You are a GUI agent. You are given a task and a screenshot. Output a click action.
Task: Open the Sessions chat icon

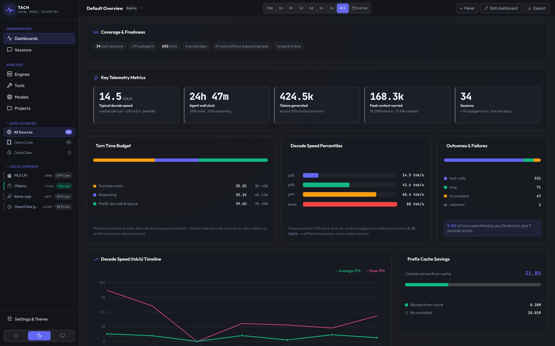[x=10, y=50]
